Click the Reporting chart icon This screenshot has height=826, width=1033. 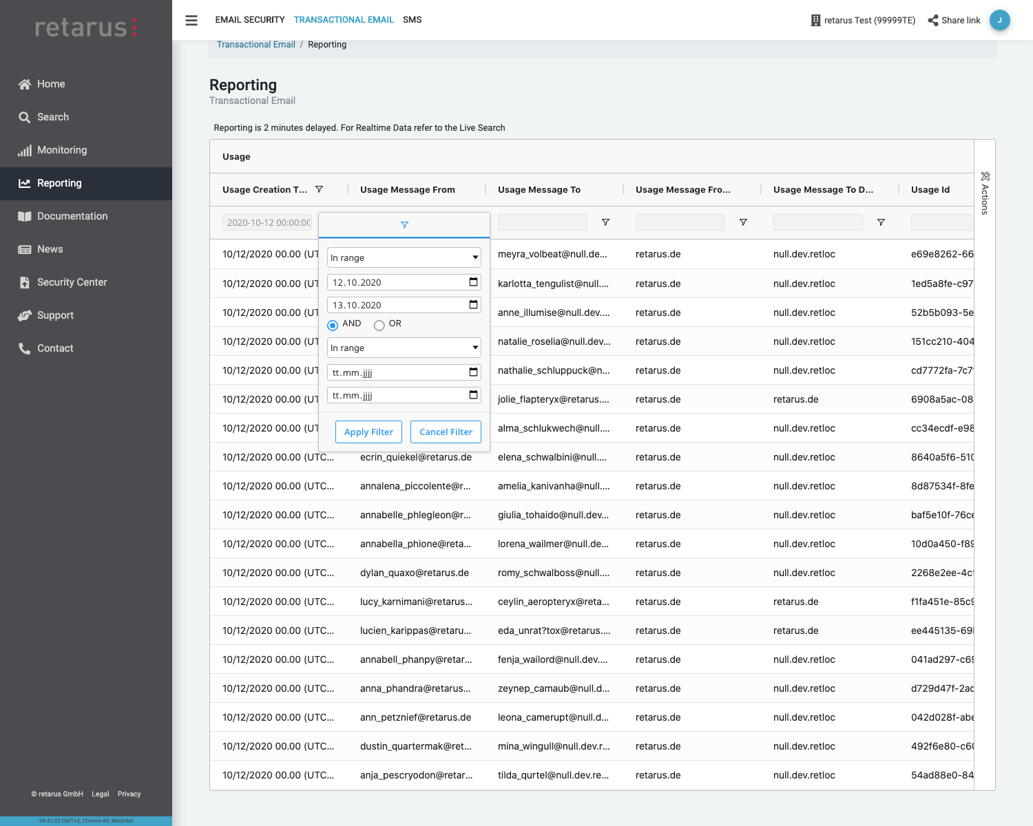25,183
